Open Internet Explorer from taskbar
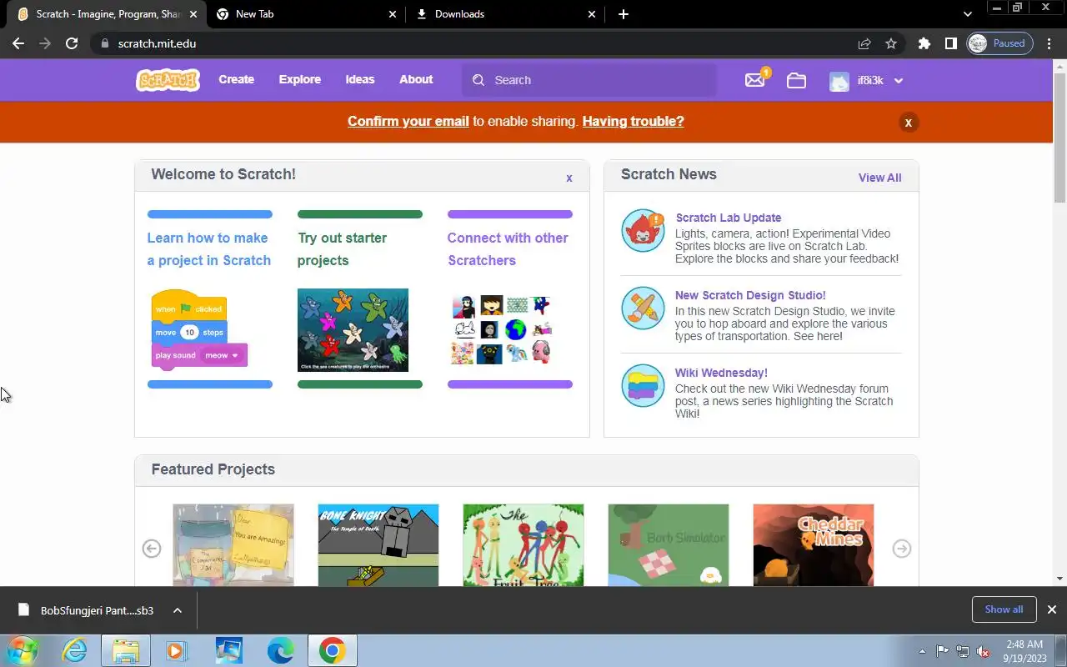 point(74,650)
